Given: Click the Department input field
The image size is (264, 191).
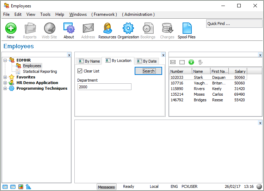Looking at the screenshot, I should (104, 87).
